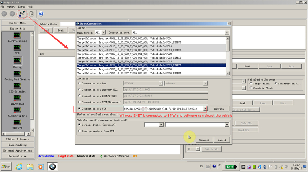Select the Coding module icon
The height and width of the screenshot is (172, 308).
tap(17, 61)
